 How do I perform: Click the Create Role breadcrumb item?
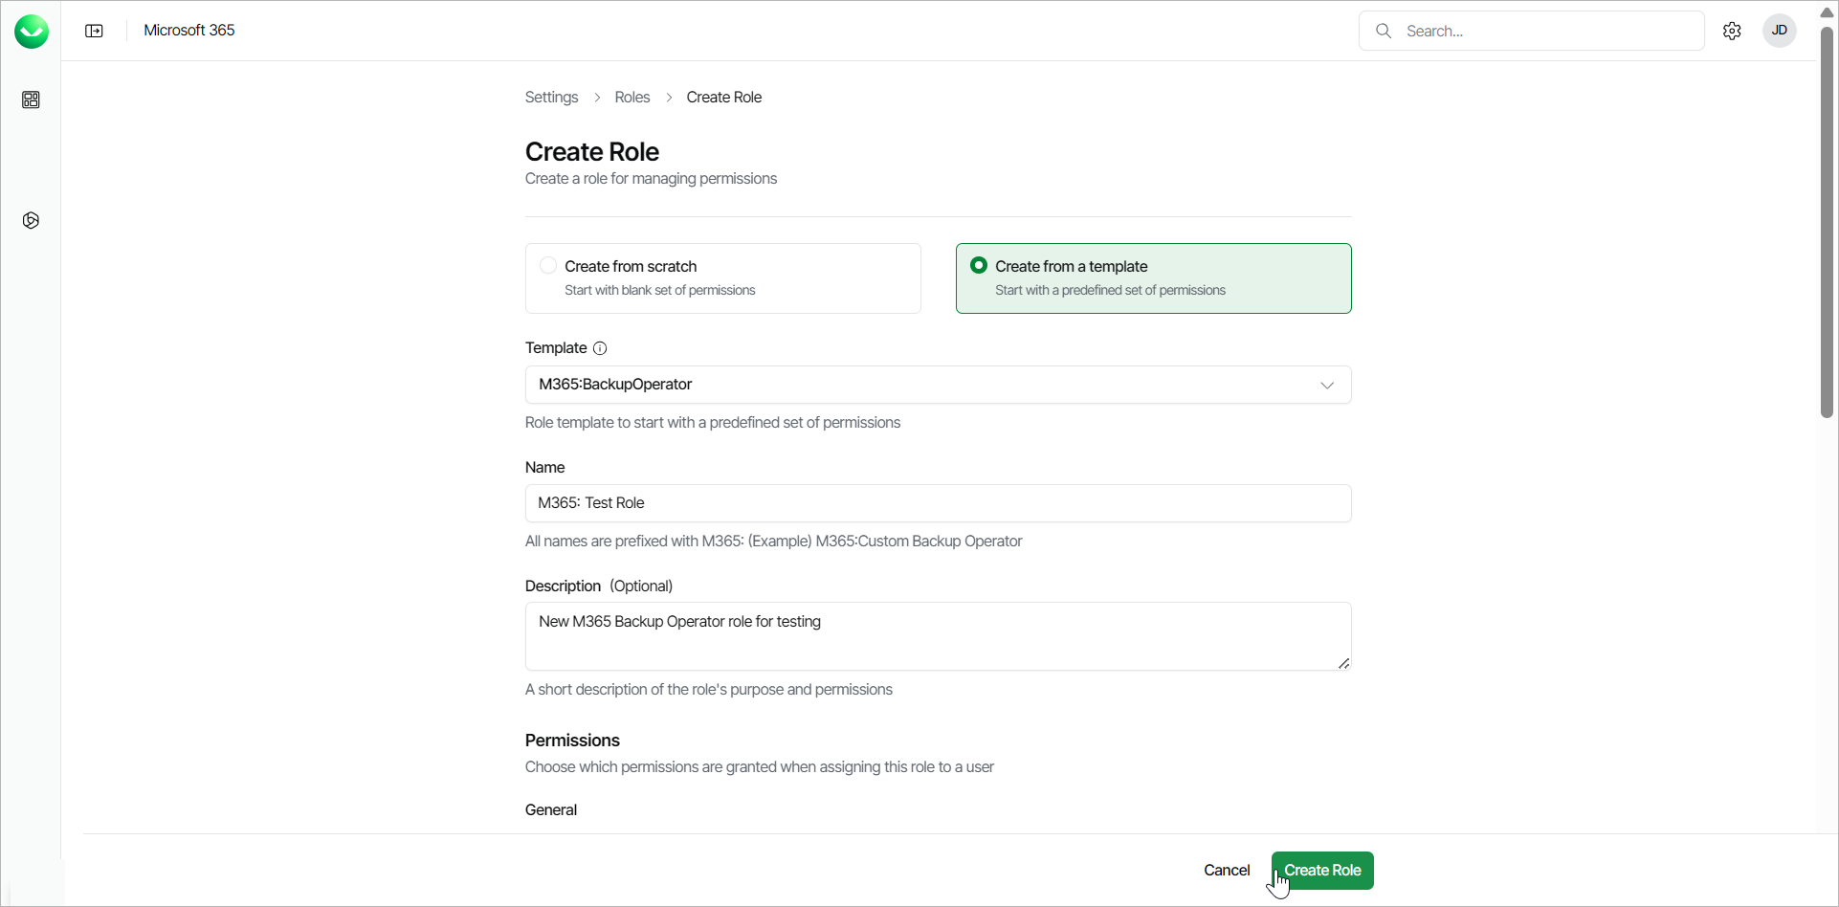(723, 98)
